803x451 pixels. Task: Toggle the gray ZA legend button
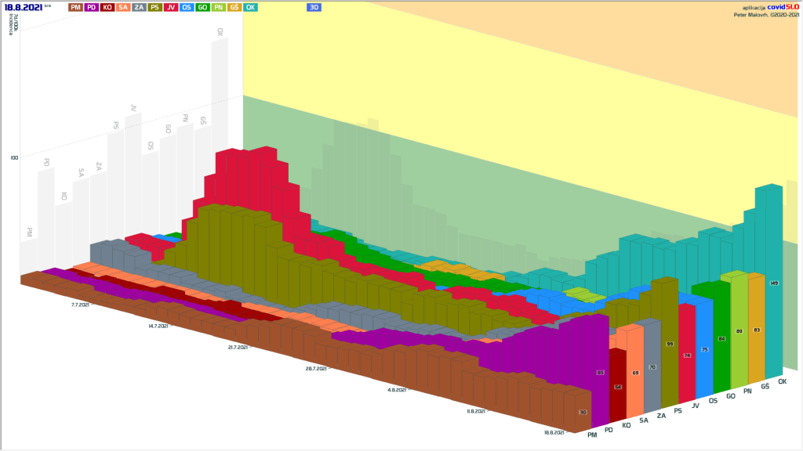click(x=139, y=7)
